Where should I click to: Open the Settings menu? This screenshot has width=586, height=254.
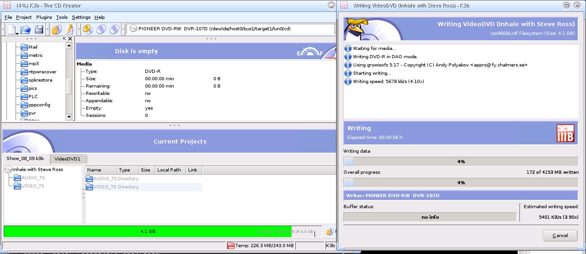[x=81, y=17]
